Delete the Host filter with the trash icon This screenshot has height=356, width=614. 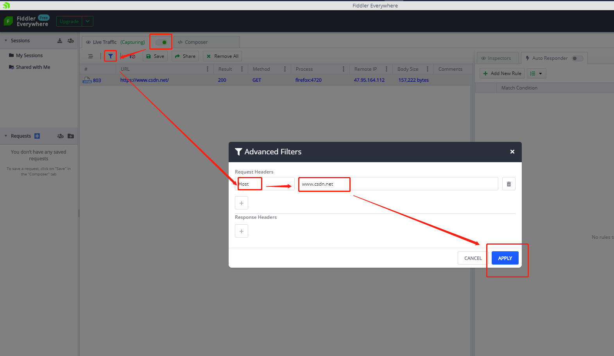509,184
